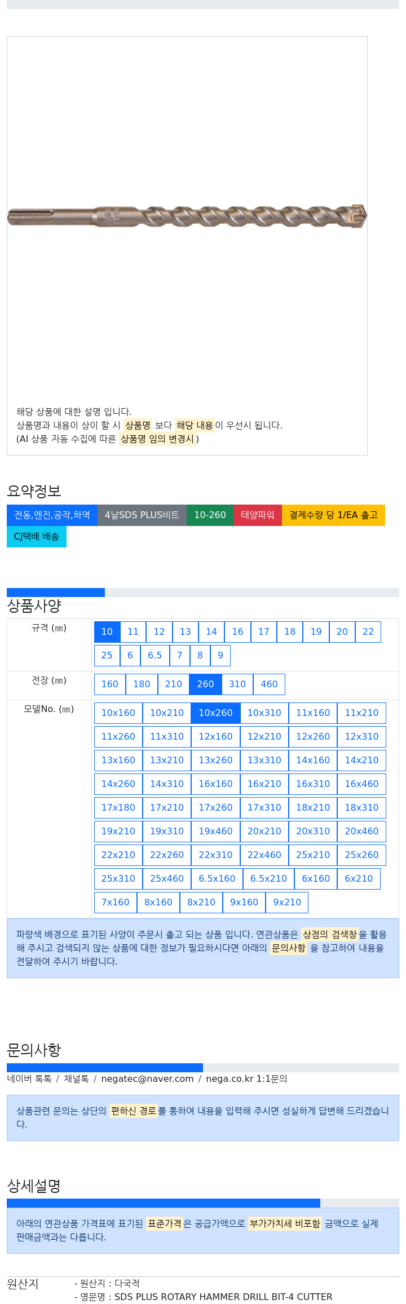The width and height of the screenshot is (406, 1304).
Task: Select model 22x460
Action: (264, 855)
